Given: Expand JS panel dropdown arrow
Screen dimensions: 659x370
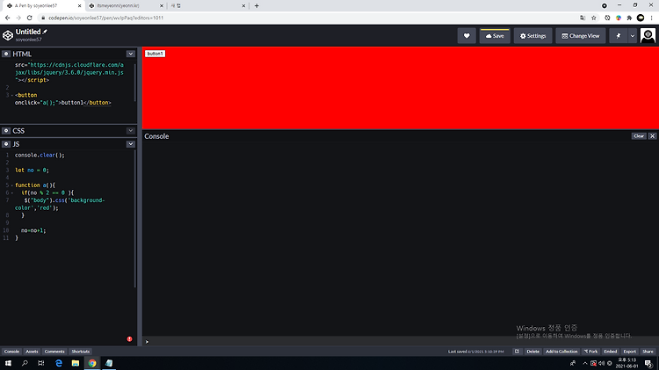Looking at the screenshot, I should click(x=131, y=144).
